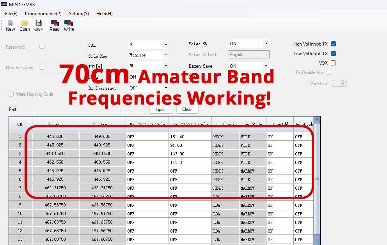Enable the VOX checkbox
387x245 pixels.
(333, 63)
